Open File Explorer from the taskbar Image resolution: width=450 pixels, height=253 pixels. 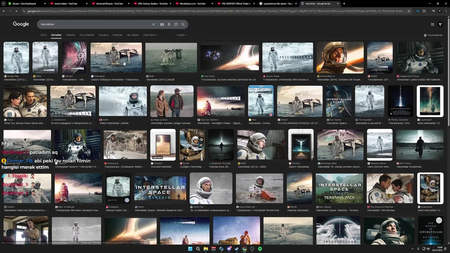[x=206, y=249]
